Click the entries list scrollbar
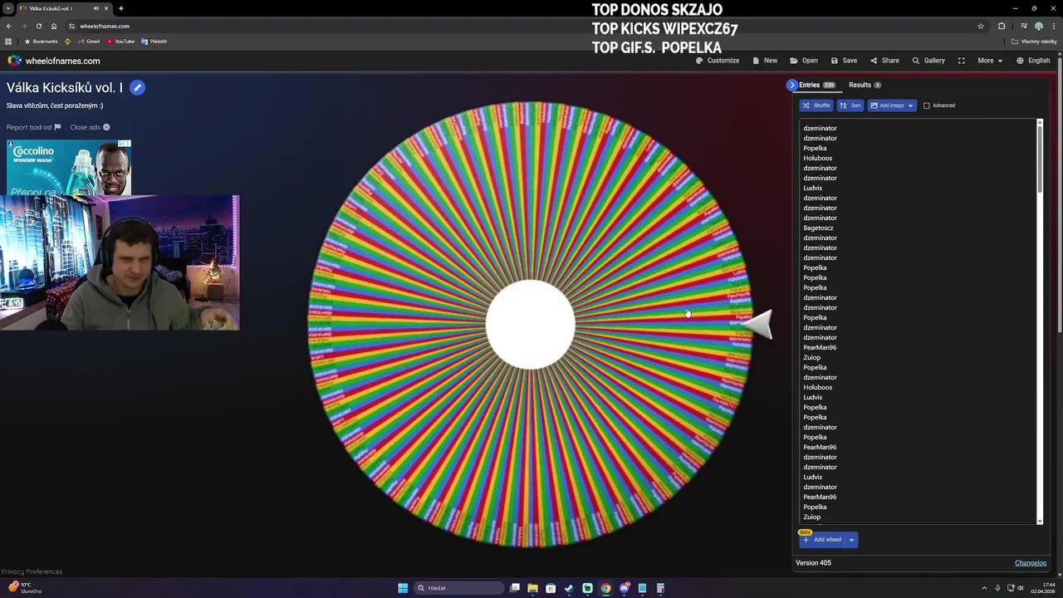 [1040, 158]
